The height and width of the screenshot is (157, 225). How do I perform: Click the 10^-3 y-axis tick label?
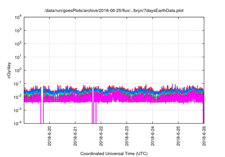tap(18, 110)
